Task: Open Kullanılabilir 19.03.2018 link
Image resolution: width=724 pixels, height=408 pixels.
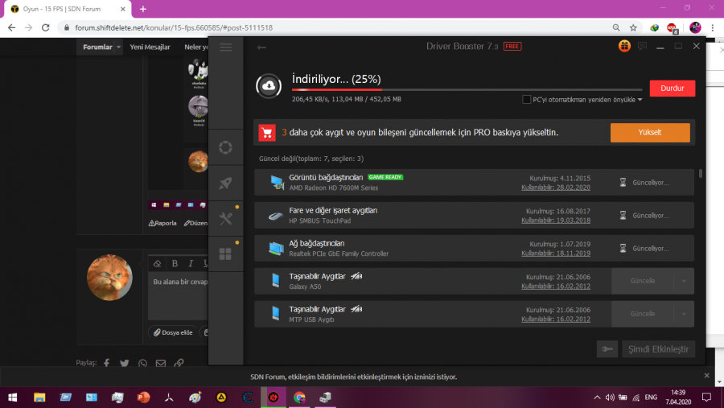Action: click(555, 220)
